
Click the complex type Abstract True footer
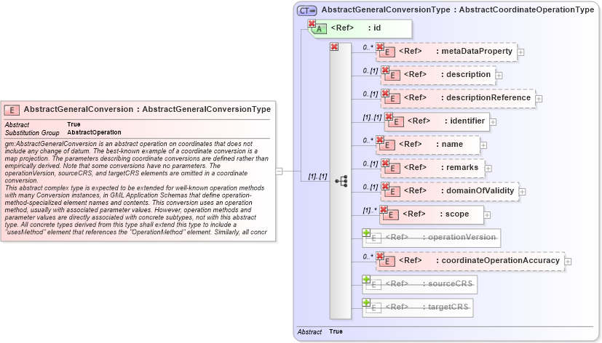[x=320, y=332]
